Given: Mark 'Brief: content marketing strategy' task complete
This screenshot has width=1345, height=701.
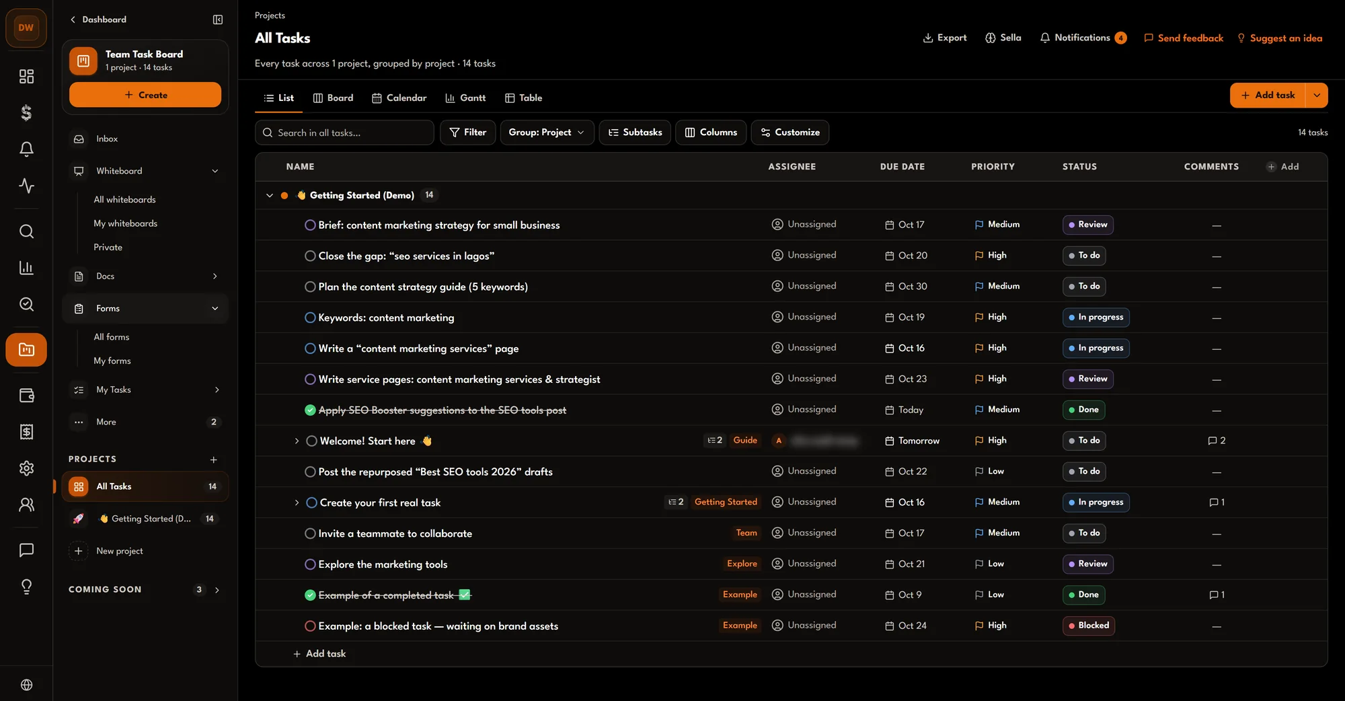Looking at the screenshot, I should [310, 225].
